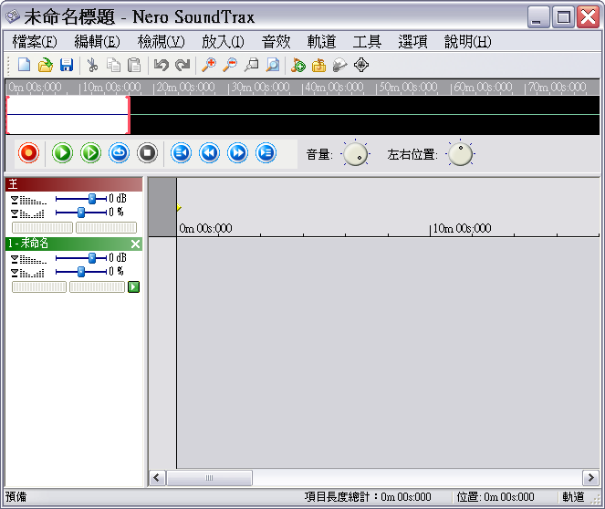The image size is (605, 509).
Task: Undo the last action
Action: (x=162, y=65)
